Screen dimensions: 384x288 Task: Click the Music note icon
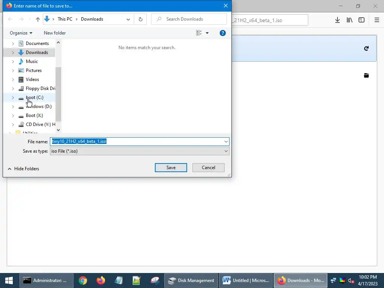[x=21, y=61]
